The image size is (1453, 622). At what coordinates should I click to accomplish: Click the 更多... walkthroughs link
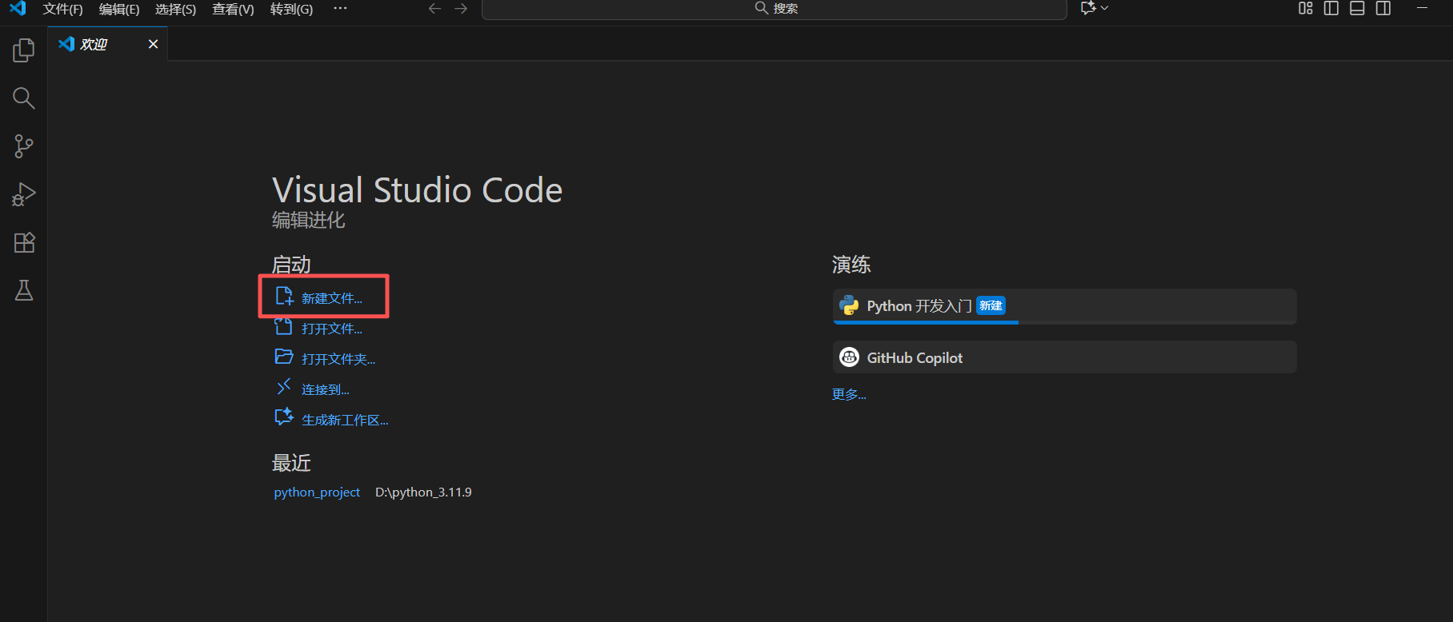coord(849,394)
